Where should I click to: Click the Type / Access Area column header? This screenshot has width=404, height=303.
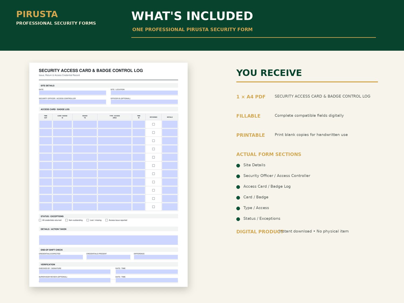(115, 117)
